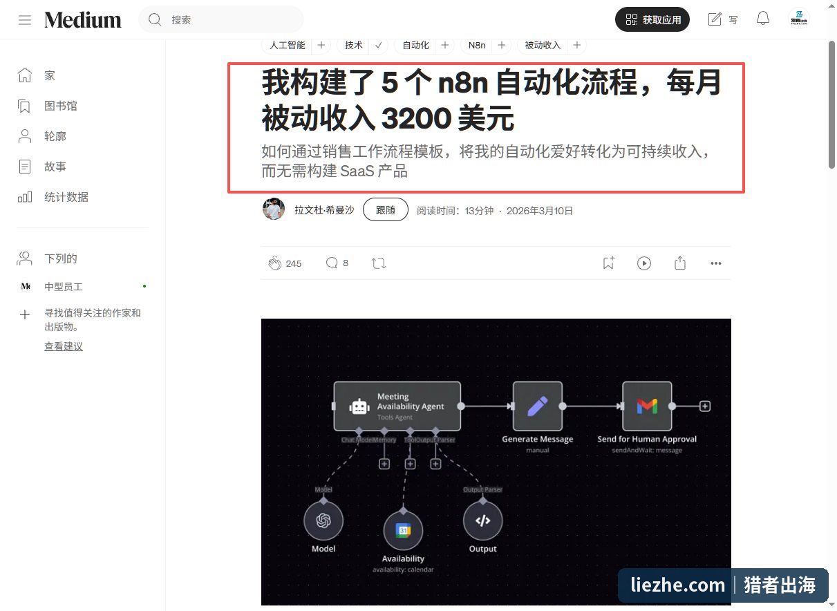Open 查看建议 suggestions link
837x611 pixels.
pos(64,346)
